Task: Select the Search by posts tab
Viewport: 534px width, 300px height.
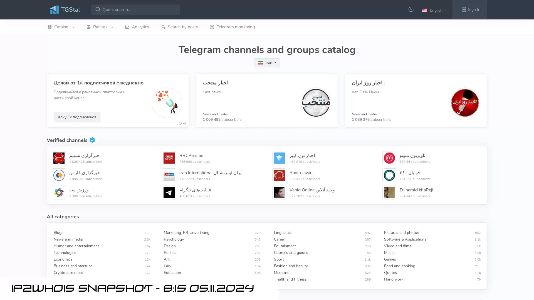Action: tap(180, 27)
